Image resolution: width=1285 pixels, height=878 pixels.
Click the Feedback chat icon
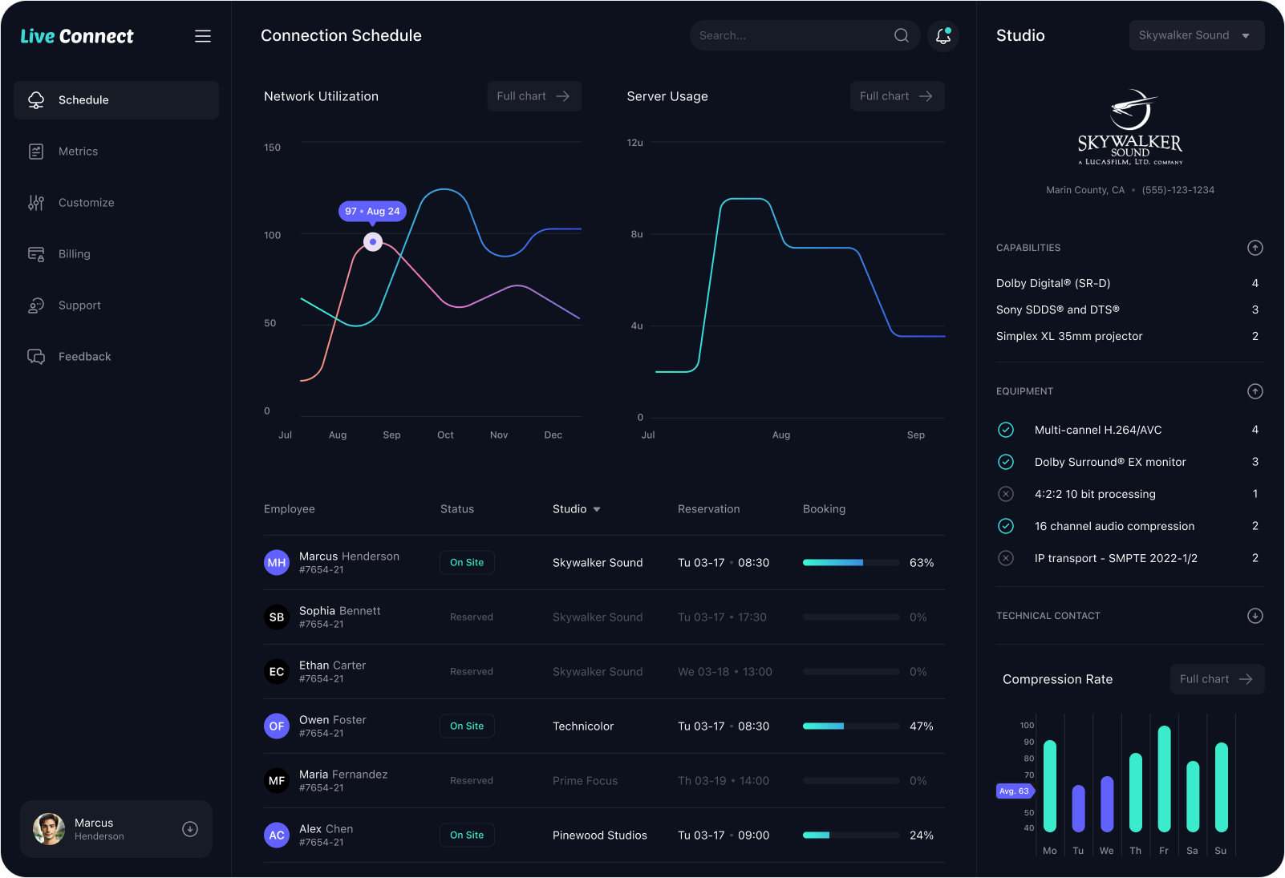click(36, 357)
